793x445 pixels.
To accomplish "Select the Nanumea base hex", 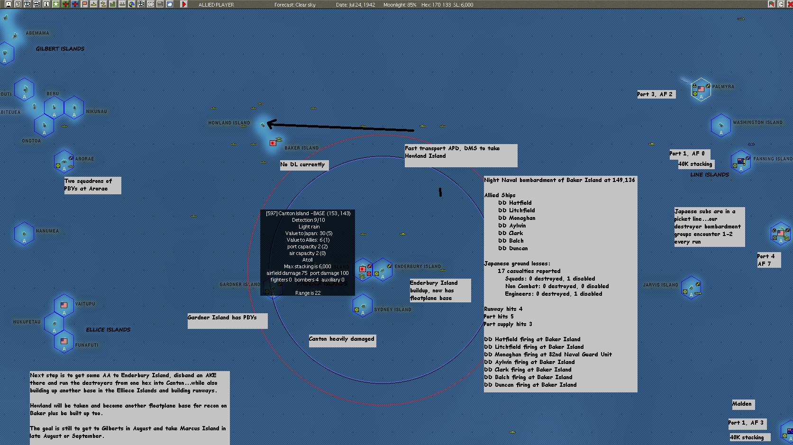I will [24, 234].
